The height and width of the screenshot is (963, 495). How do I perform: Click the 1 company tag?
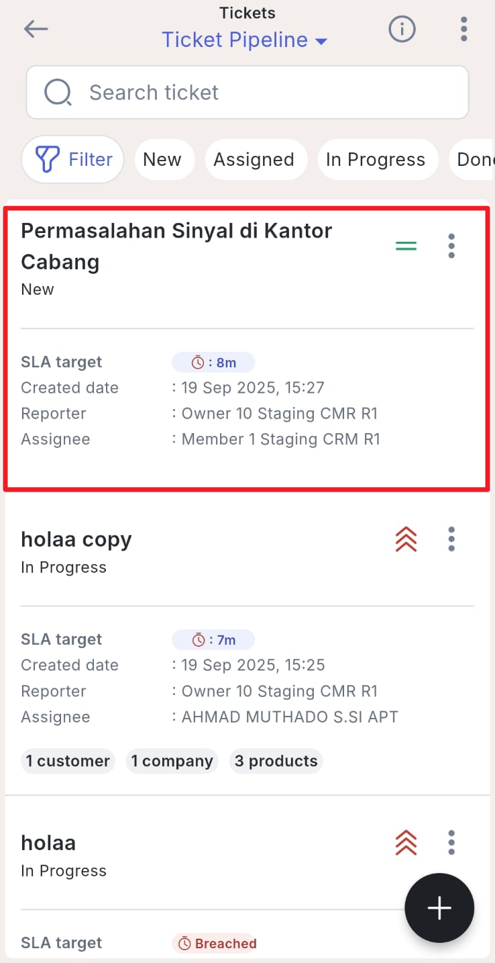(x=172, y=761)
